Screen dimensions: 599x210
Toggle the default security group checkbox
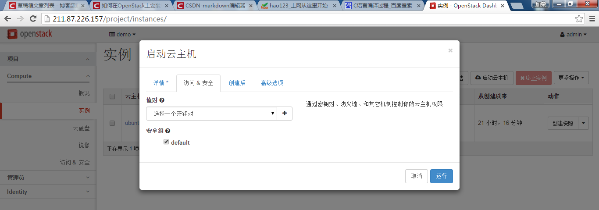(x=166, y=142)
